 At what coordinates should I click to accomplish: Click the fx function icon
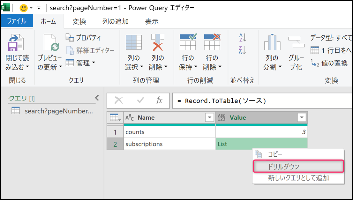159,100
